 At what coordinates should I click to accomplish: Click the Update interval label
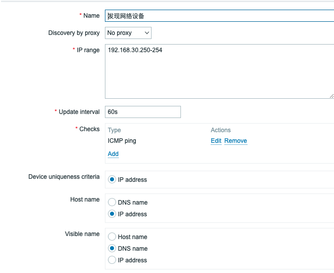[x=79, y=112]
